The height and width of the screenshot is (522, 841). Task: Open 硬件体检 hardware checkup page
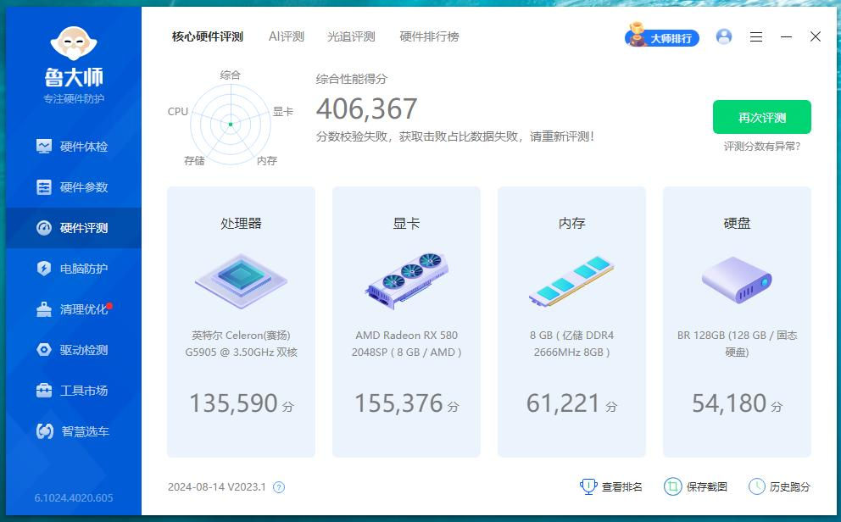74,147
